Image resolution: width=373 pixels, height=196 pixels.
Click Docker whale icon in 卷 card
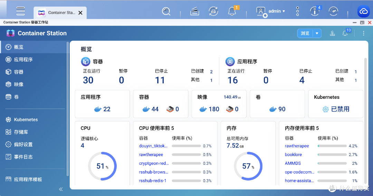[273, 109]
